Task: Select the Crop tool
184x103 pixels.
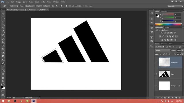Action: (3, 28)
